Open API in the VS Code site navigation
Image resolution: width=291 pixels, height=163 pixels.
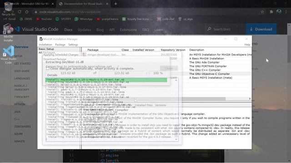pos(112,29)
